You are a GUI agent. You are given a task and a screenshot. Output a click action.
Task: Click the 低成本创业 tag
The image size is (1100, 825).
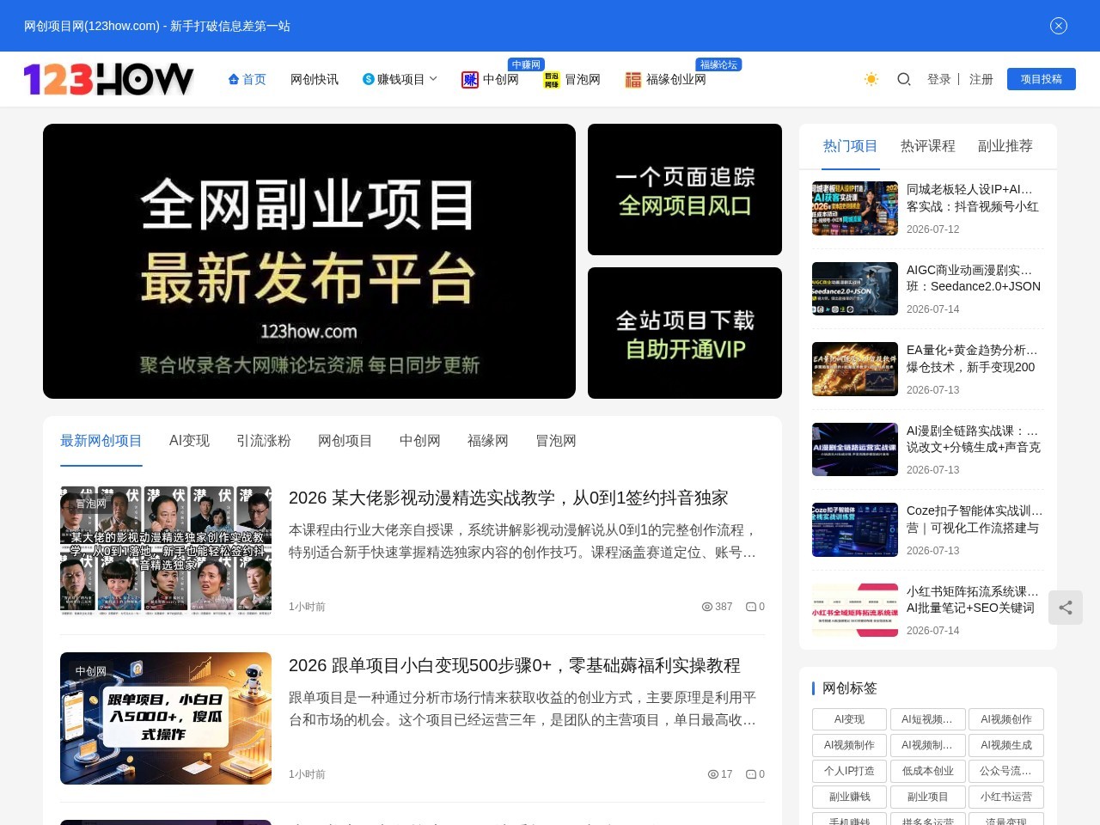(928, 771)
